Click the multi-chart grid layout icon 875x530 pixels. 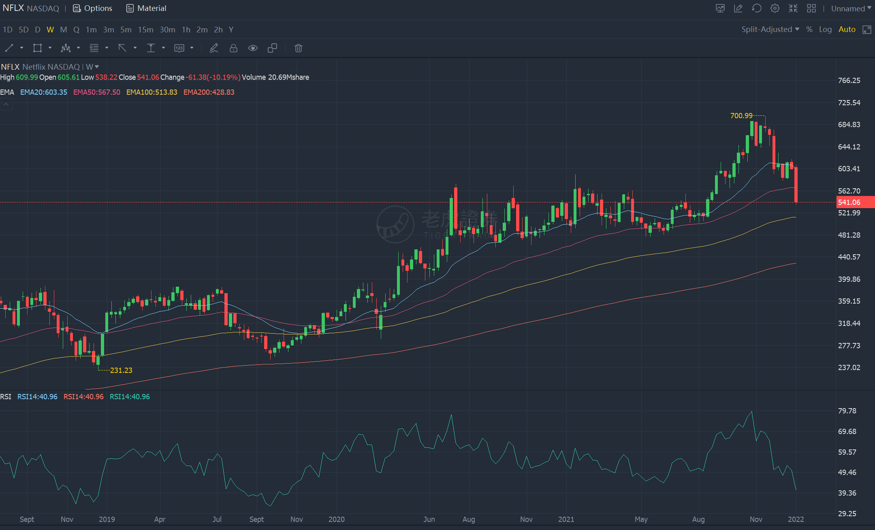point(811,9)
